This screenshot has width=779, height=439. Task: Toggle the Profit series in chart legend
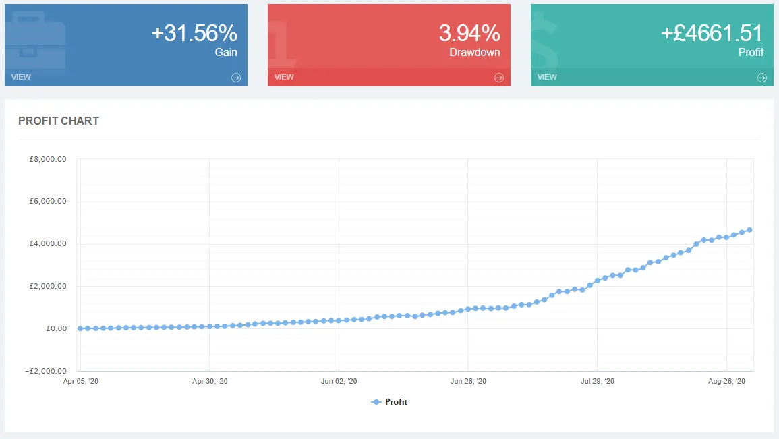click(389, 402)
